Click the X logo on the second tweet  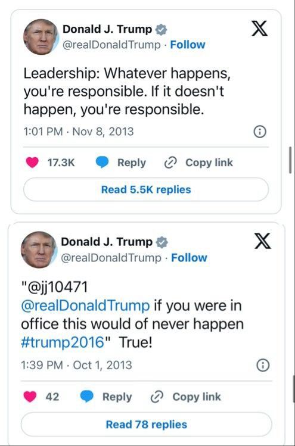263,241
